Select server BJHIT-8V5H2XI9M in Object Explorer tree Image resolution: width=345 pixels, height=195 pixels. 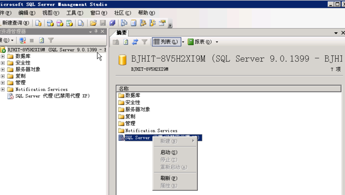point(57,50)
